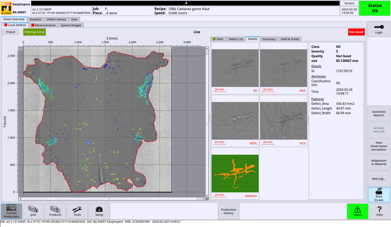This screenshot has width=391, height=227.
Task: Open Automatic Reports
Action: [379, 113]
